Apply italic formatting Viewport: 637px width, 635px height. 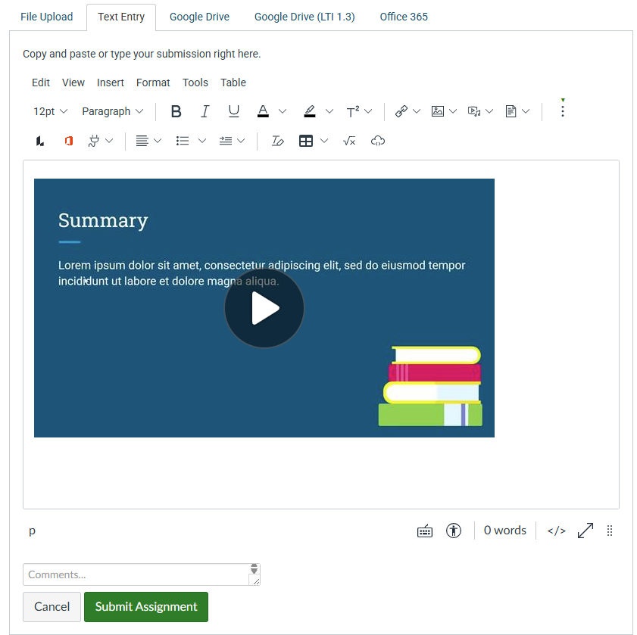tap(205, 111)
